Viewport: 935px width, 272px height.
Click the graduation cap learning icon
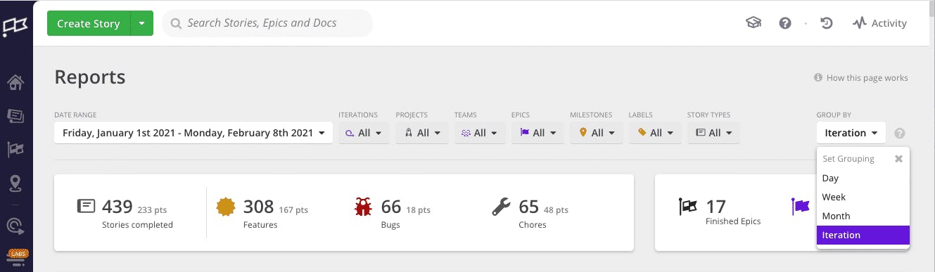pos(753,23)
